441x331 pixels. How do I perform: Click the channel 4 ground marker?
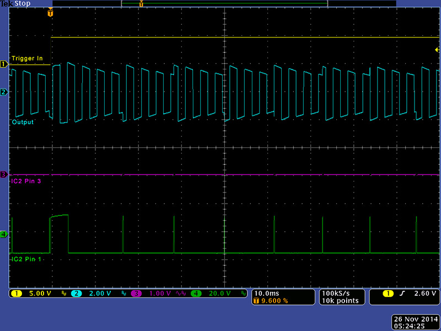pos(3,234)
